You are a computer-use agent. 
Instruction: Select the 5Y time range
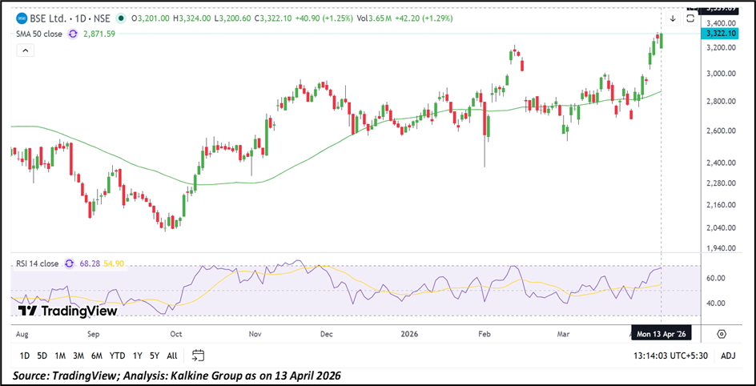(154, 356)
